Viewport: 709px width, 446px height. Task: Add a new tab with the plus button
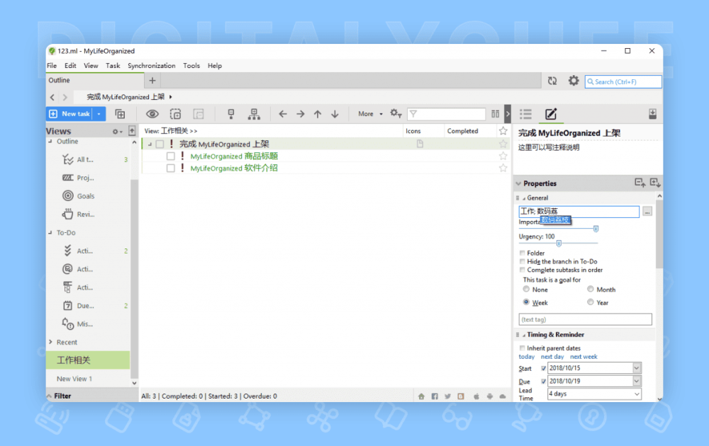152,81
